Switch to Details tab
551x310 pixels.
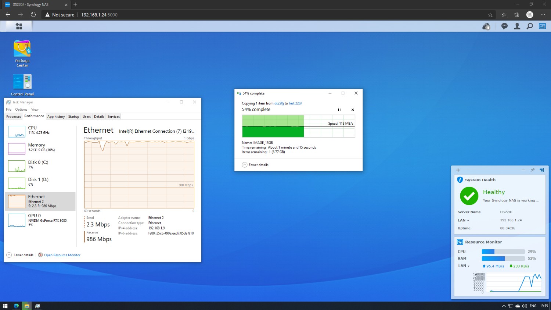(99, 117)
